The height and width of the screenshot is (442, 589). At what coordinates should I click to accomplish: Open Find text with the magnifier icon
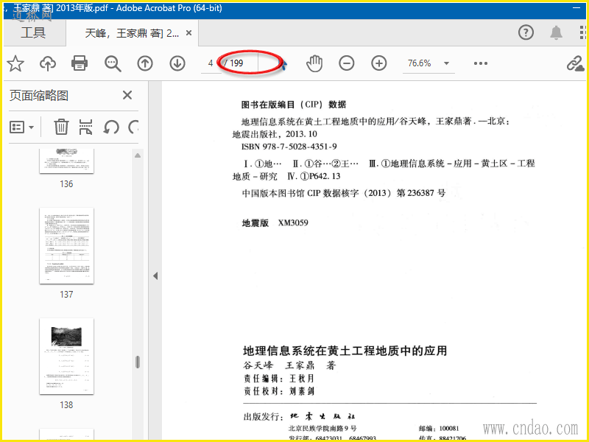point(113,63)
